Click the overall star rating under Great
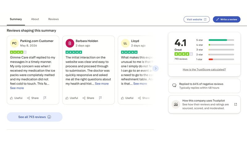This screenshot has width=247, height=165. (183, 54)
